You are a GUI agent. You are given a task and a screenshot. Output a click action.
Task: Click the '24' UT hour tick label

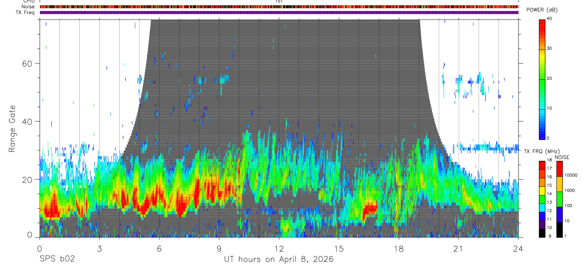(x=518, y=249)
